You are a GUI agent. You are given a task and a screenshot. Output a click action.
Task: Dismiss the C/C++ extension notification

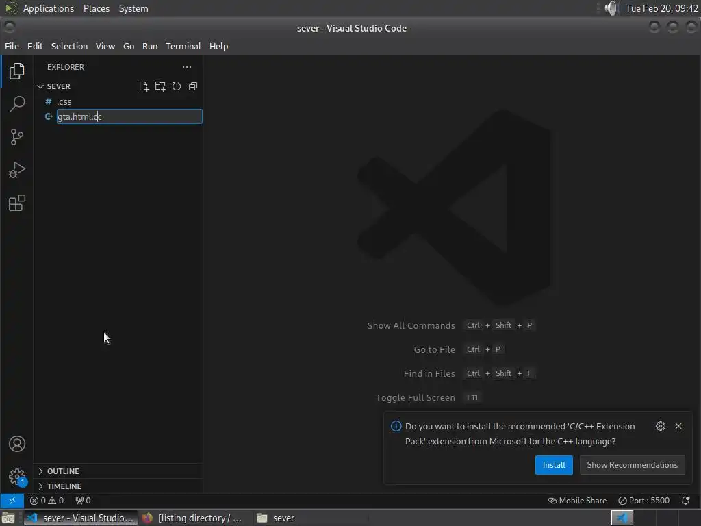pos(678,426)
